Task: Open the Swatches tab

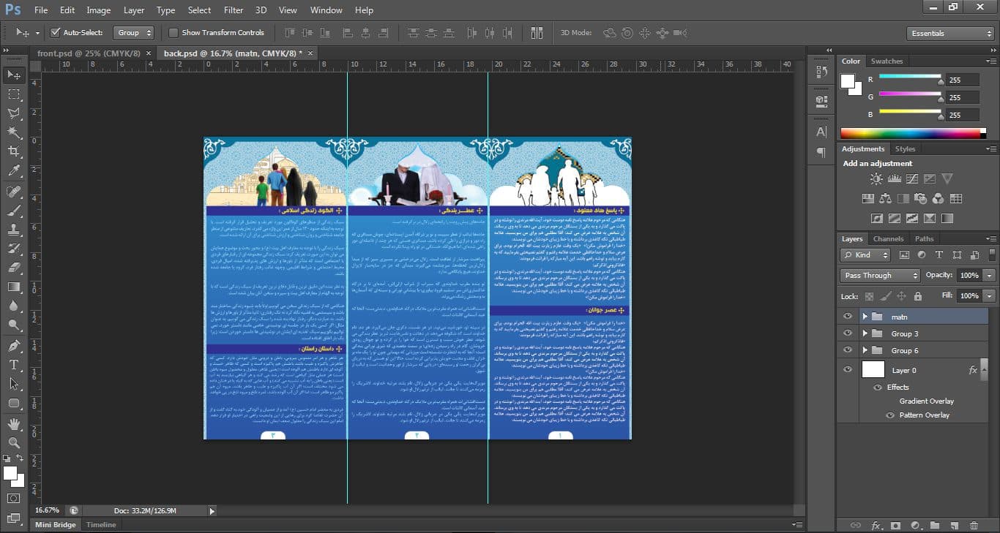Action: (x=887, y=61)
